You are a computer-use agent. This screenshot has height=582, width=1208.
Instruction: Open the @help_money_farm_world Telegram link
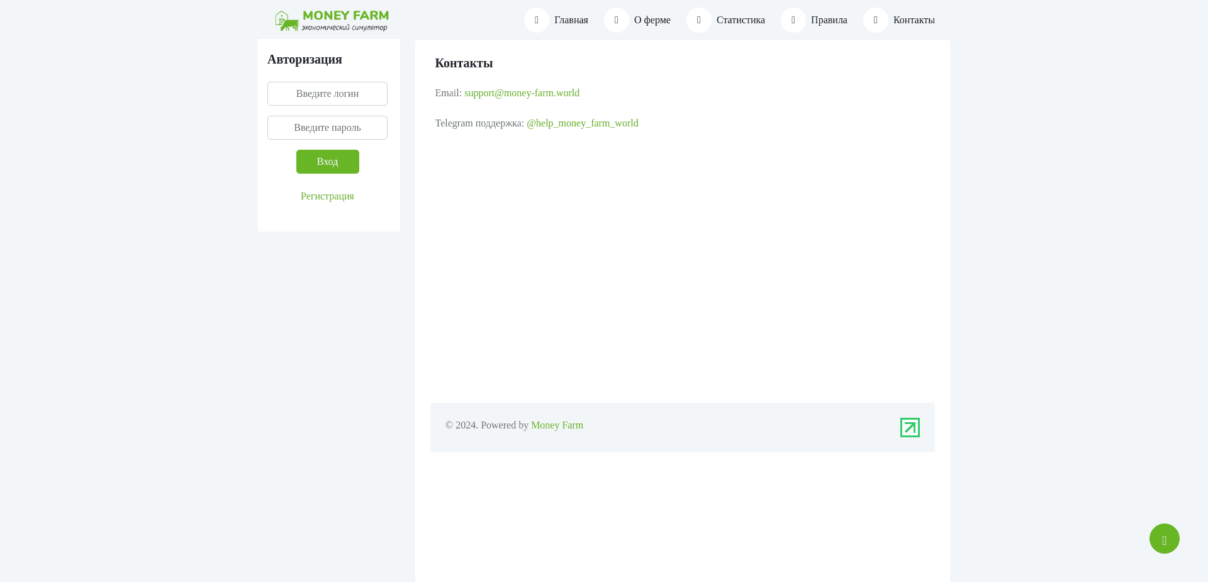[582, 123]
